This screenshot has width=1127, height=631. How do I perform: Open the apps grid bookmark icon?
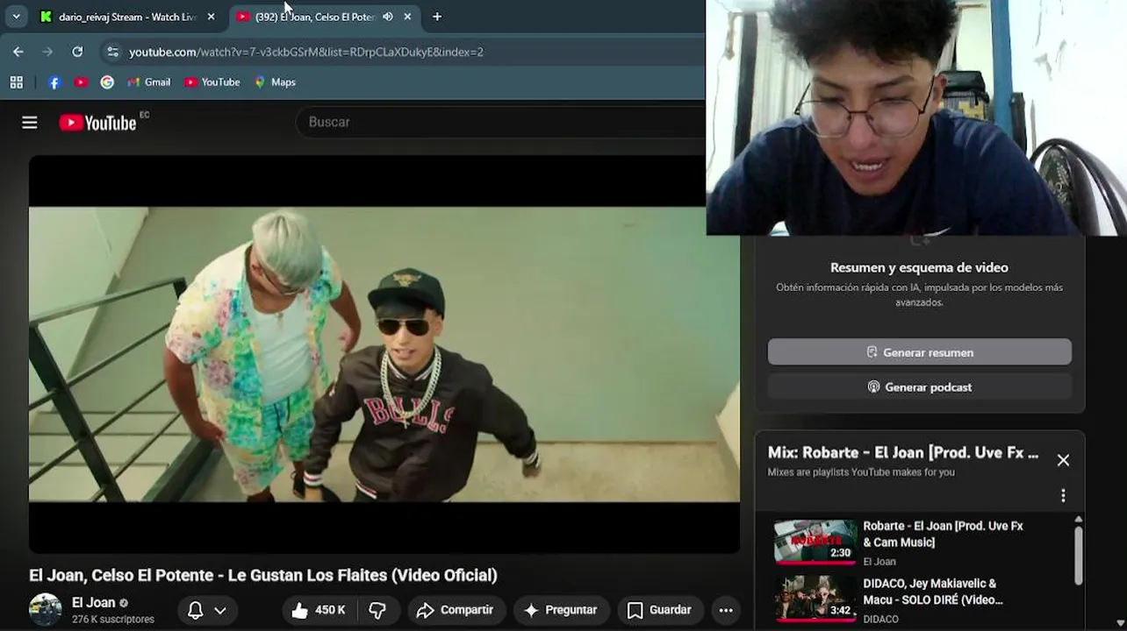pos(16,82)
